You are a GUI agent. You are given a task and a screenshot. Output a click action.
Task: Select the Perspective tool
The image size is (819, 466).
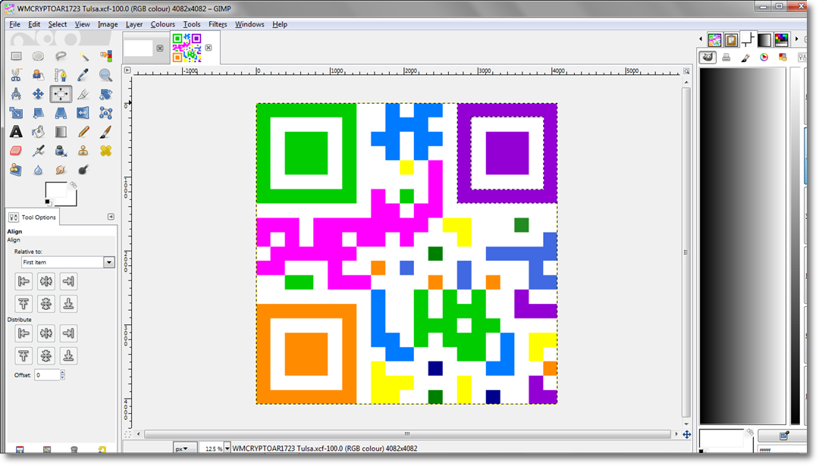click(61, 113)
